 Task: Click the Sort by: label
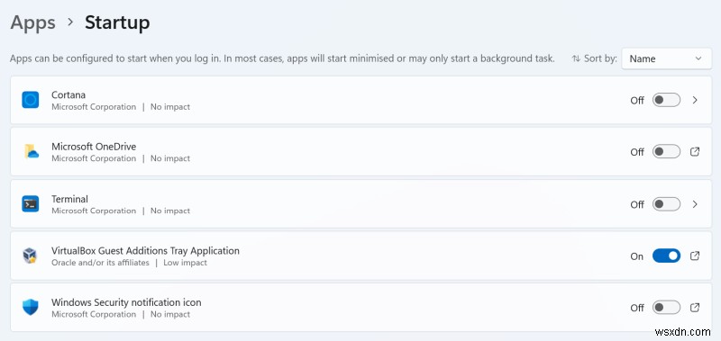(600, 58)
